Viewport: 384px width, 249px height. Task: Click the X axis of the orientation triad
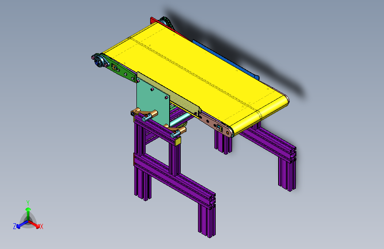point(35,224)
